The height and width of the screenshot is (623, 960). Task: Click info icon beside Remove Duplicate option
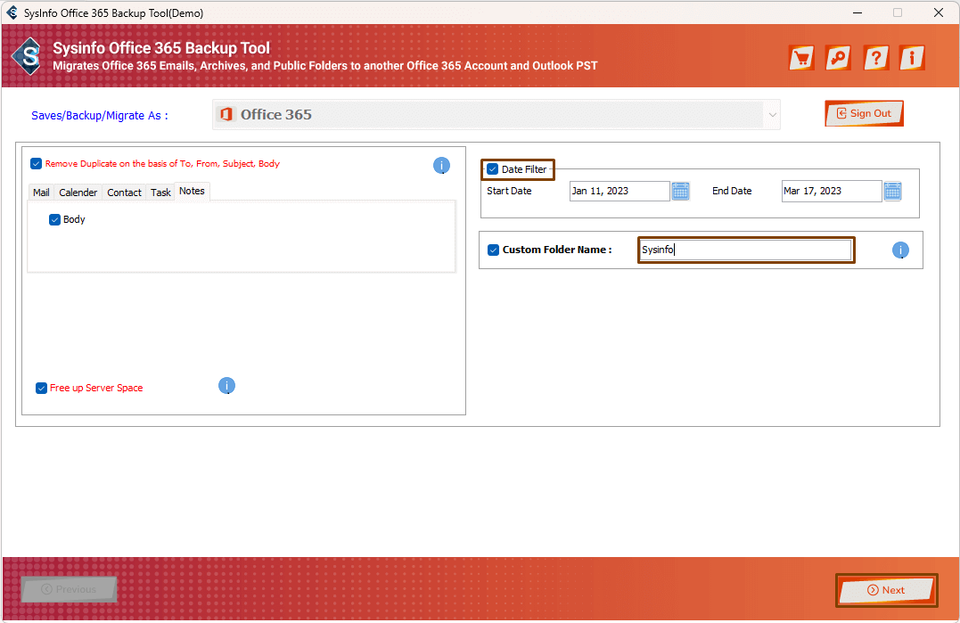click(x=441, y=165)
